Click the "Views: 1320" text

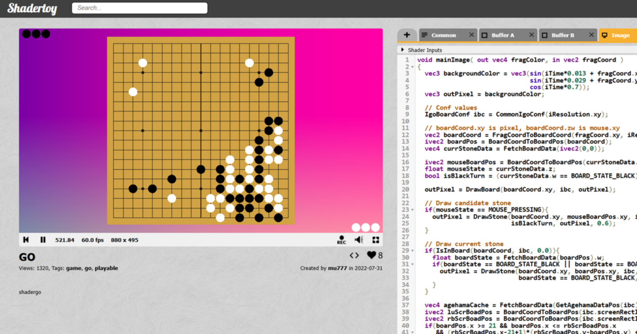click(x=34, y=268)
